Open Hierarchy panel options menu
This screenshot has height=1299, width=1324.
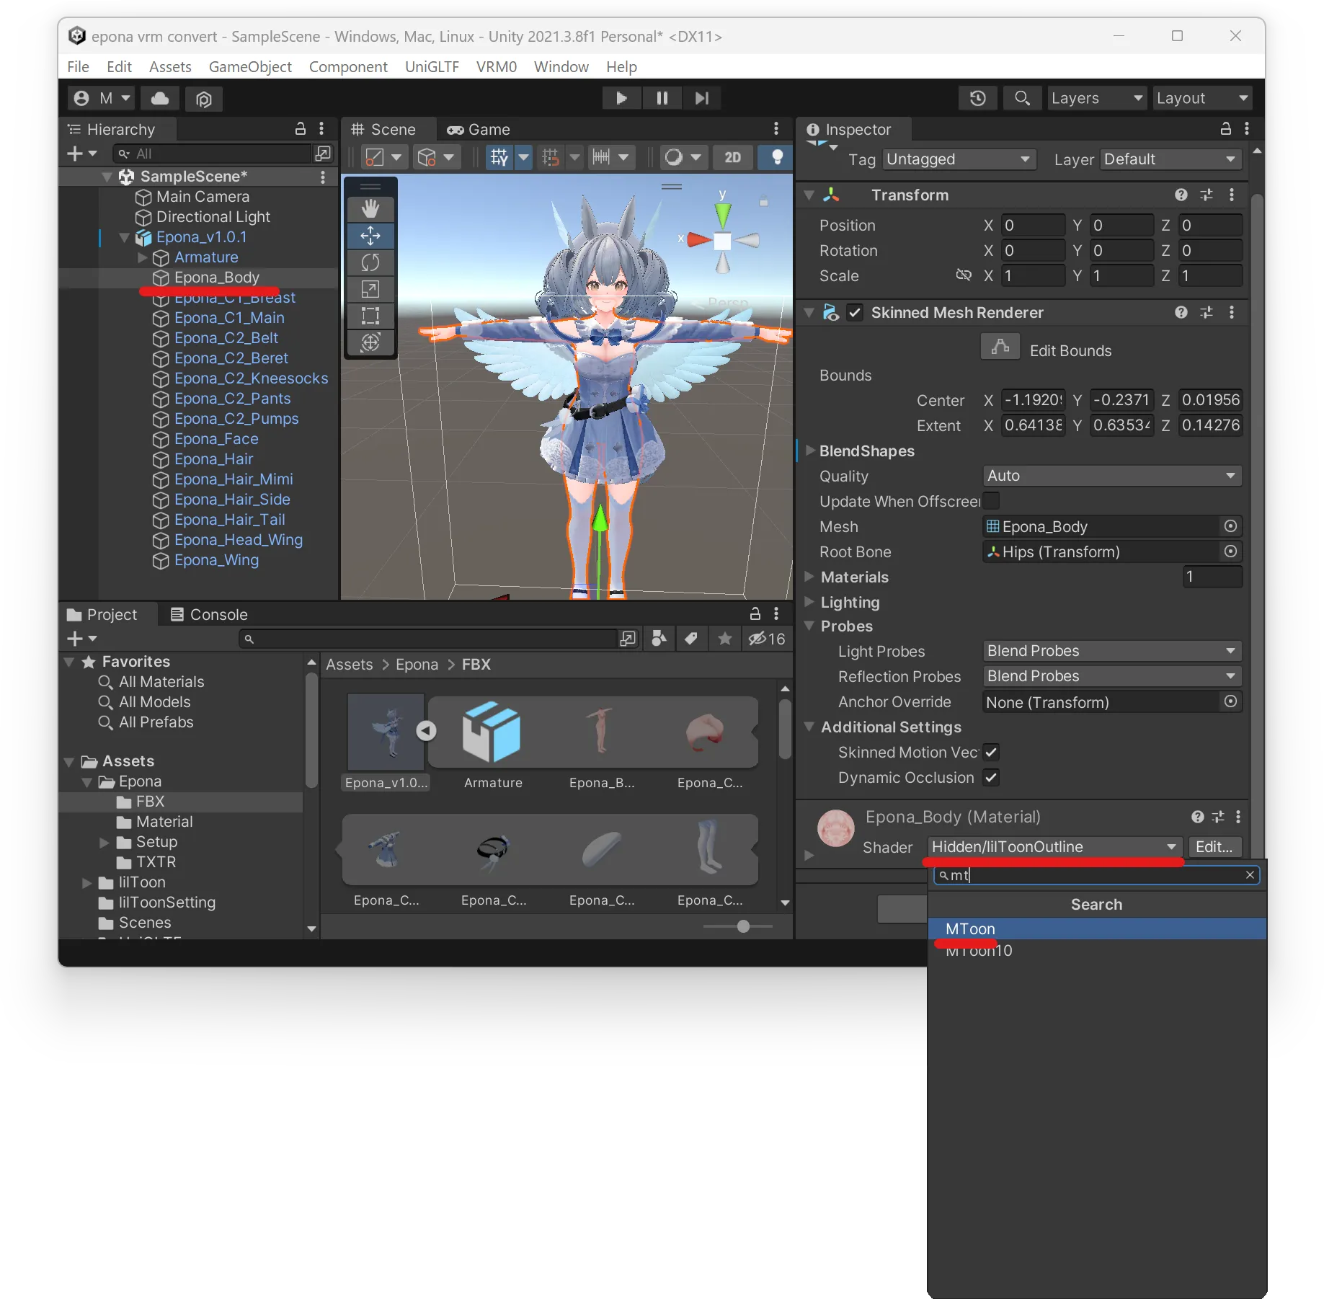(321, 129)
